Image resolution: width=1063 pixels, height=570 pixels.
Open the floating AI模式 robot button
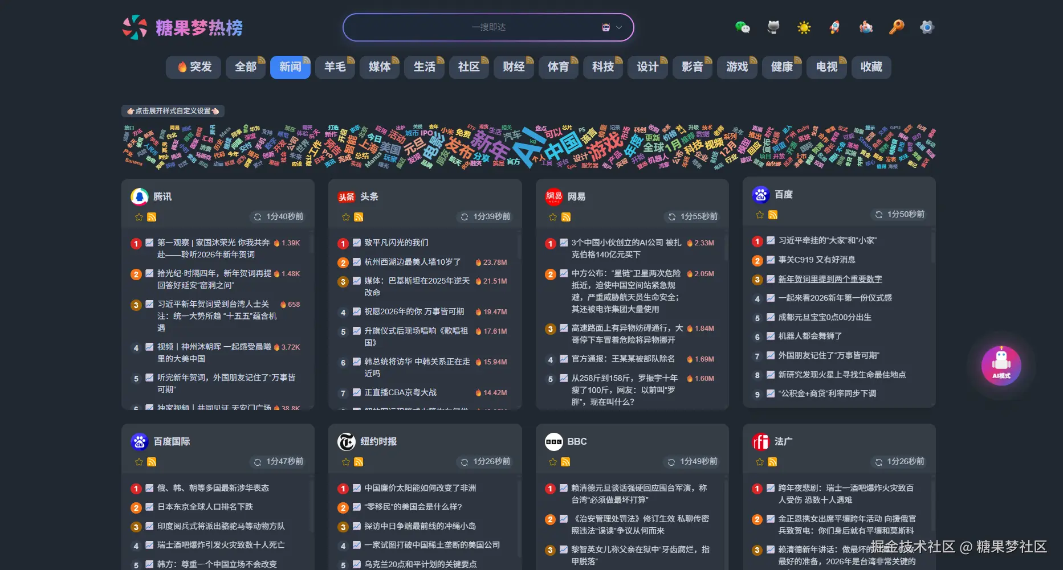tap(1001, 366)
